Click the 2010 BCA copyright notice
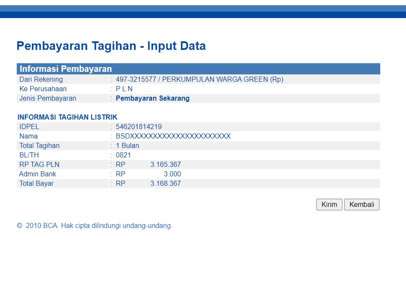Image resolution: width=406 pixels, height=305 pixels. click(95, 226)
